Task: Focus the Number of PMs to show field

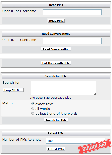Action: pos(76,141)
